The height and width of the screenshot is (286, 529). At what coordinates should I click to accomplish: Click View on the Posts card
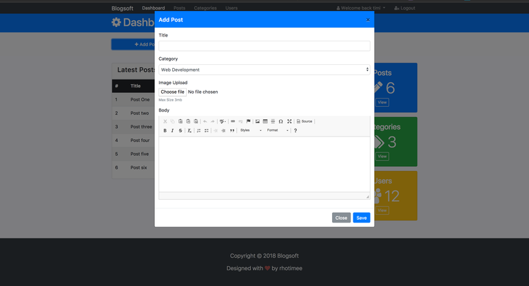pos(382,102)
